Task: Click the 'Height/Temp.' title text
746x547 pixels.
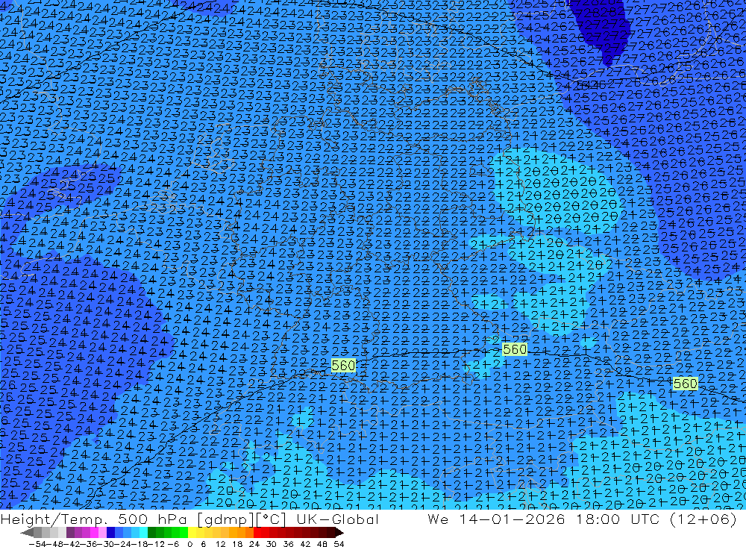Action: click(53, 519)
